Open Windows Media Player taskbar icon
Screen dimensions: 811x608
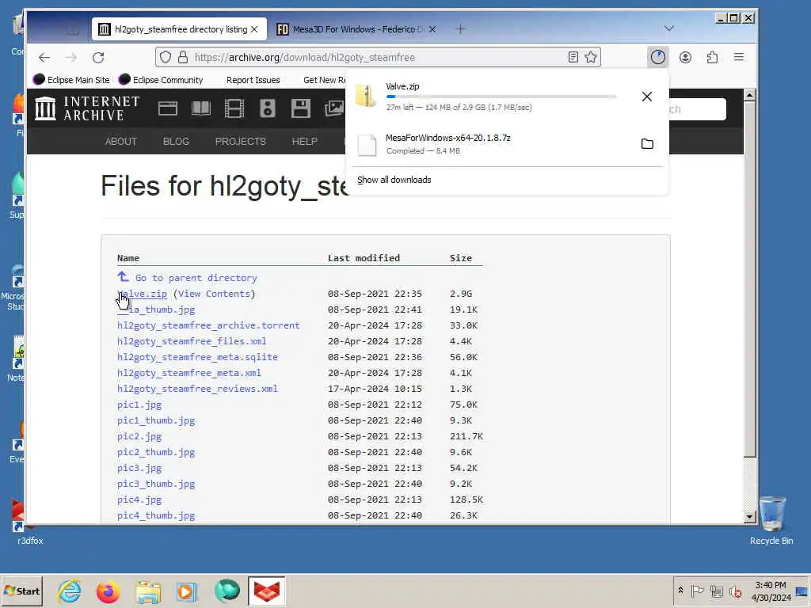(x=187, y=591)
